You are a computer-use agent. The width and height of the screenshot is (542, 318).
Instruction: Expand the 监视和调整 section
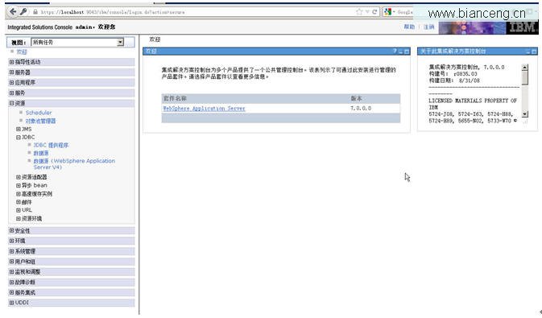12,272
